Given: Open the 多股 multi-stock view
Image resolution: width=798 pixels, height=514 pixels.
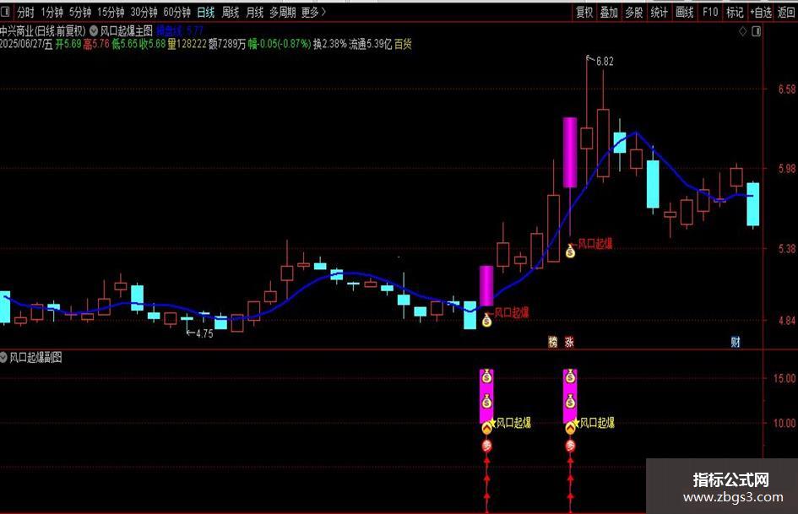Looking at the screenshot, I should coord(634,12).
